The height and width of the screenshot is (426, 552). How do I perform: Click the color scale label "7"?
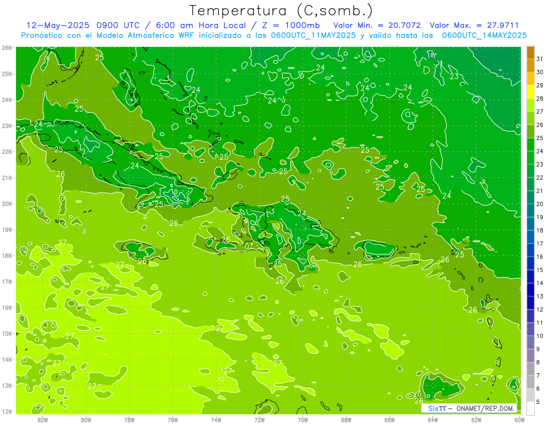pos(538,375)
